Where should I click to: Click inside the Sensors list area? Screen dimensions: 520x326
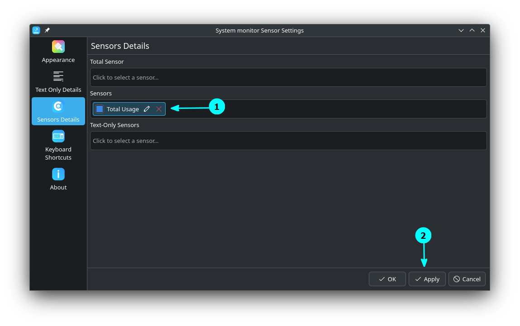(317, 109)
